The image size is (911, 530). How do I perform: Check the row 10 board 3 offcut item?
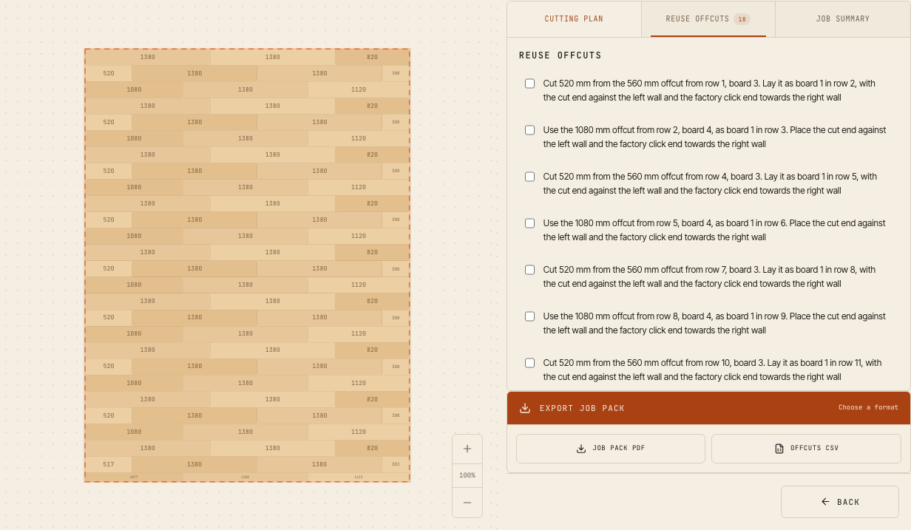pos(529,363)
